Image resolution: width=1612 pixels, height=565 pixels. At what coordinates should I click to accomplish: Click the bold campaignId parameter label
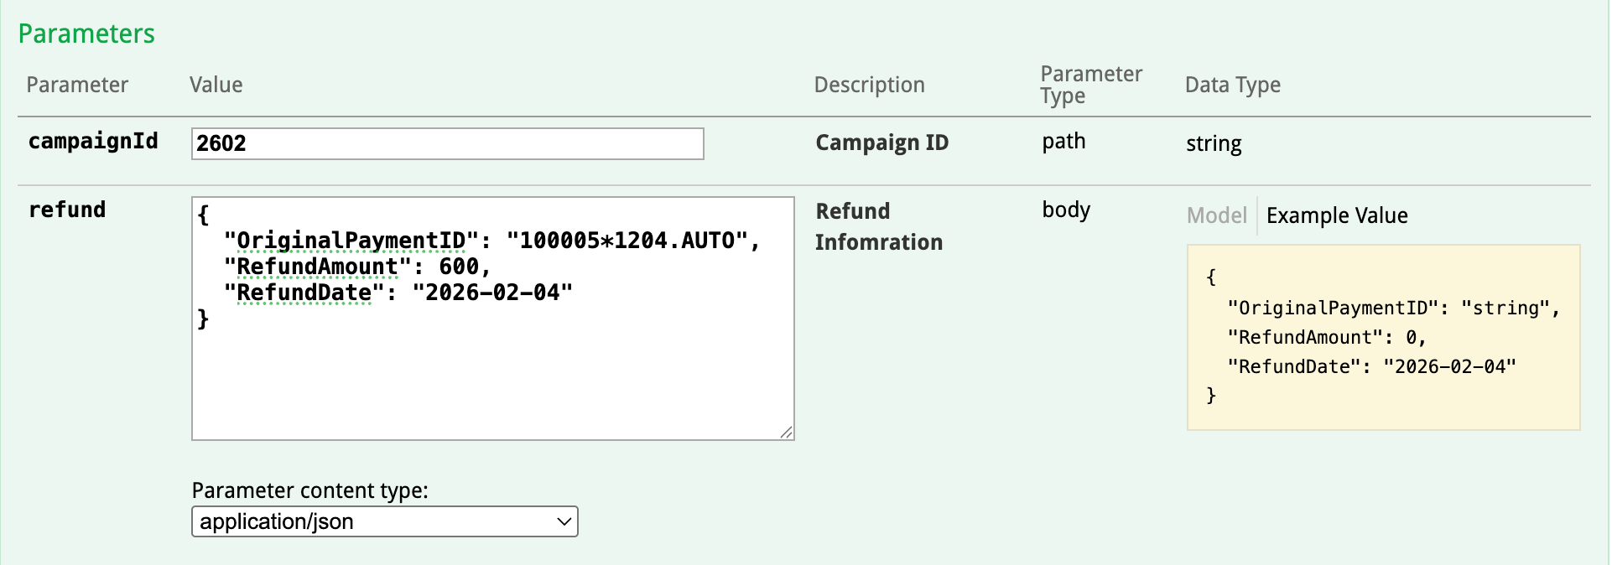93,142
